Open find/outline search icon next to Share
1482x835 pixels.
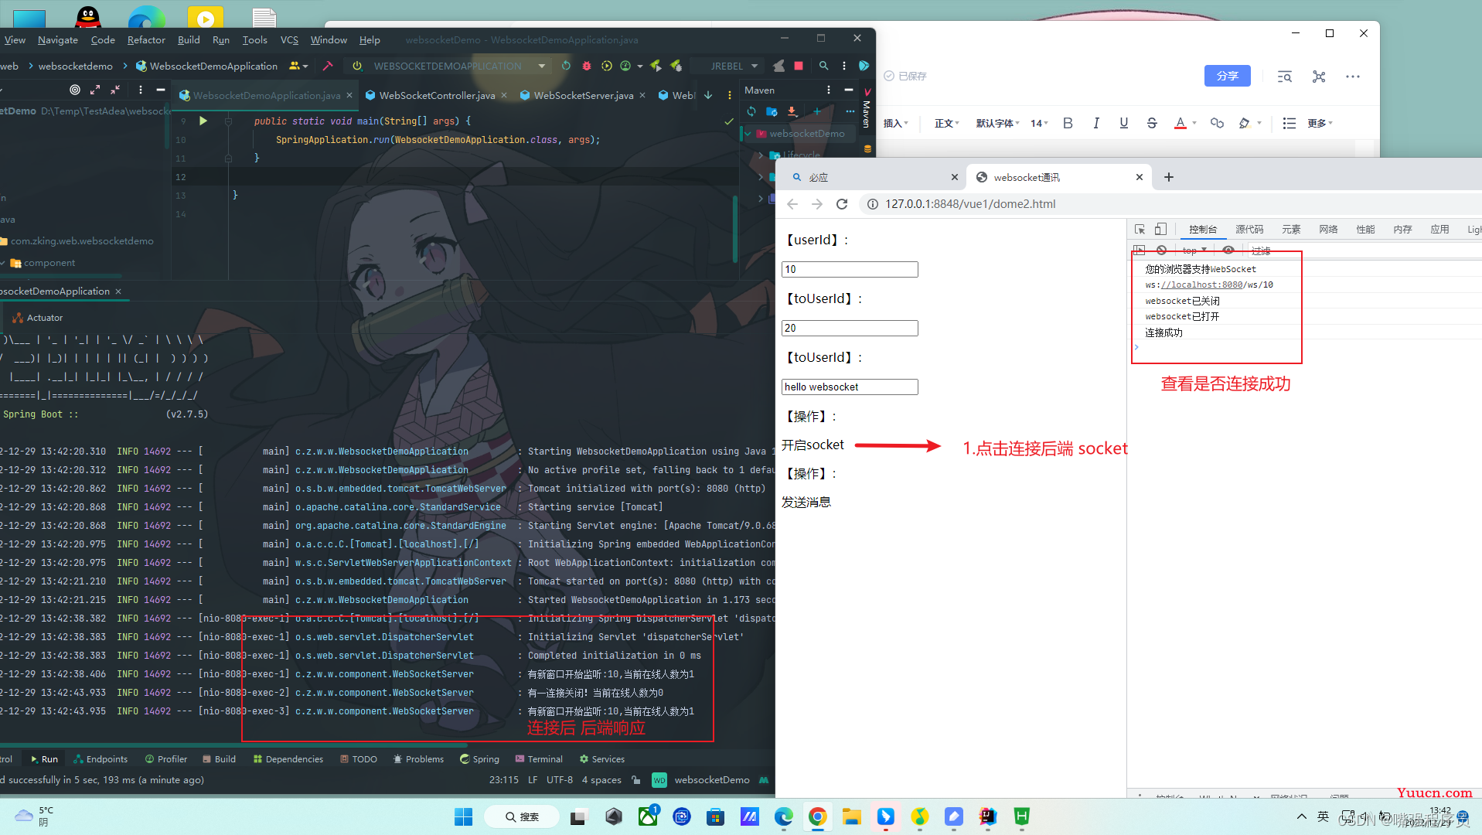(1285, 77)
